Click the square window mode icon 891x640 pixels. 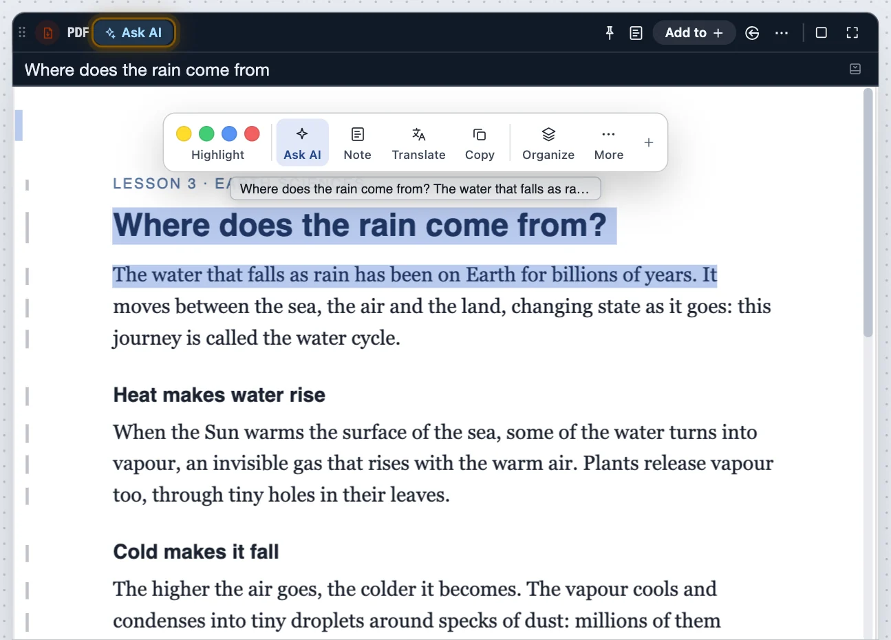pyautogui.click(x=821, y=32)
